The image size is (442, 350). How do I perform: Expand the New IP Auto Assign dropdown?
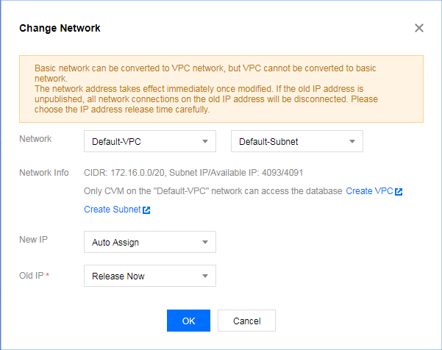150,242
